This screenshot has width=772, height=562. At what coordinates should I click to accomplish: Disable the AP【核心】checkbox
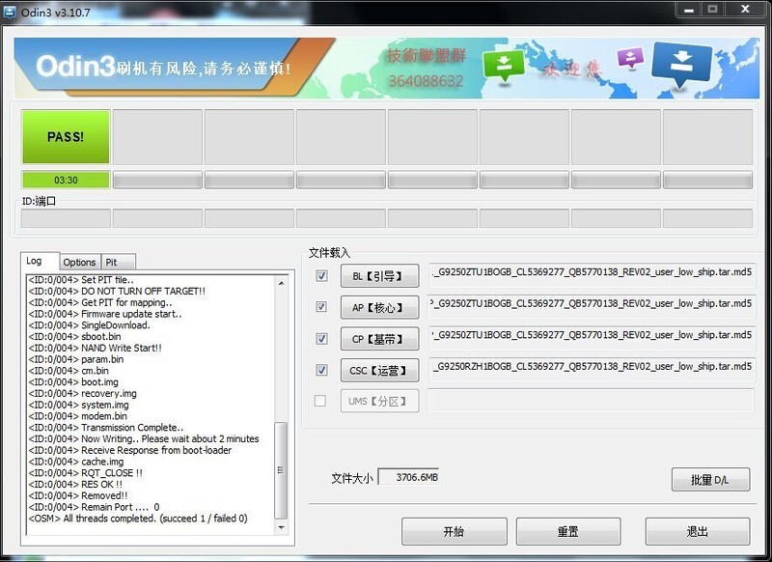(319, 306)
